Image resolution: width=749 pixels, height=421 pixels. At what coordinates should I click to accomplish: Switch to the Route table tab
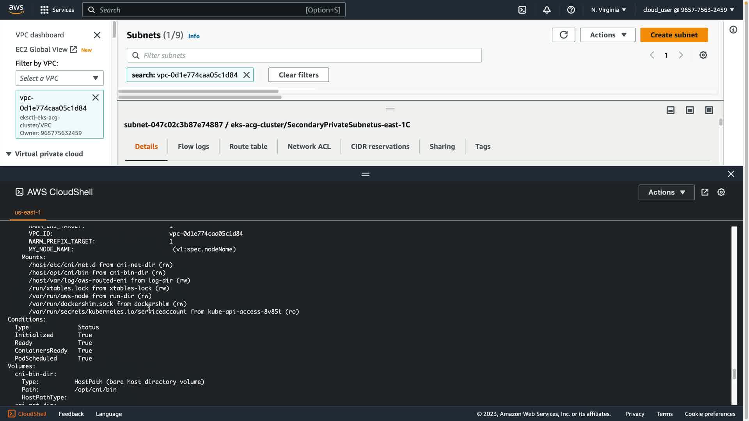pos(248,147)
